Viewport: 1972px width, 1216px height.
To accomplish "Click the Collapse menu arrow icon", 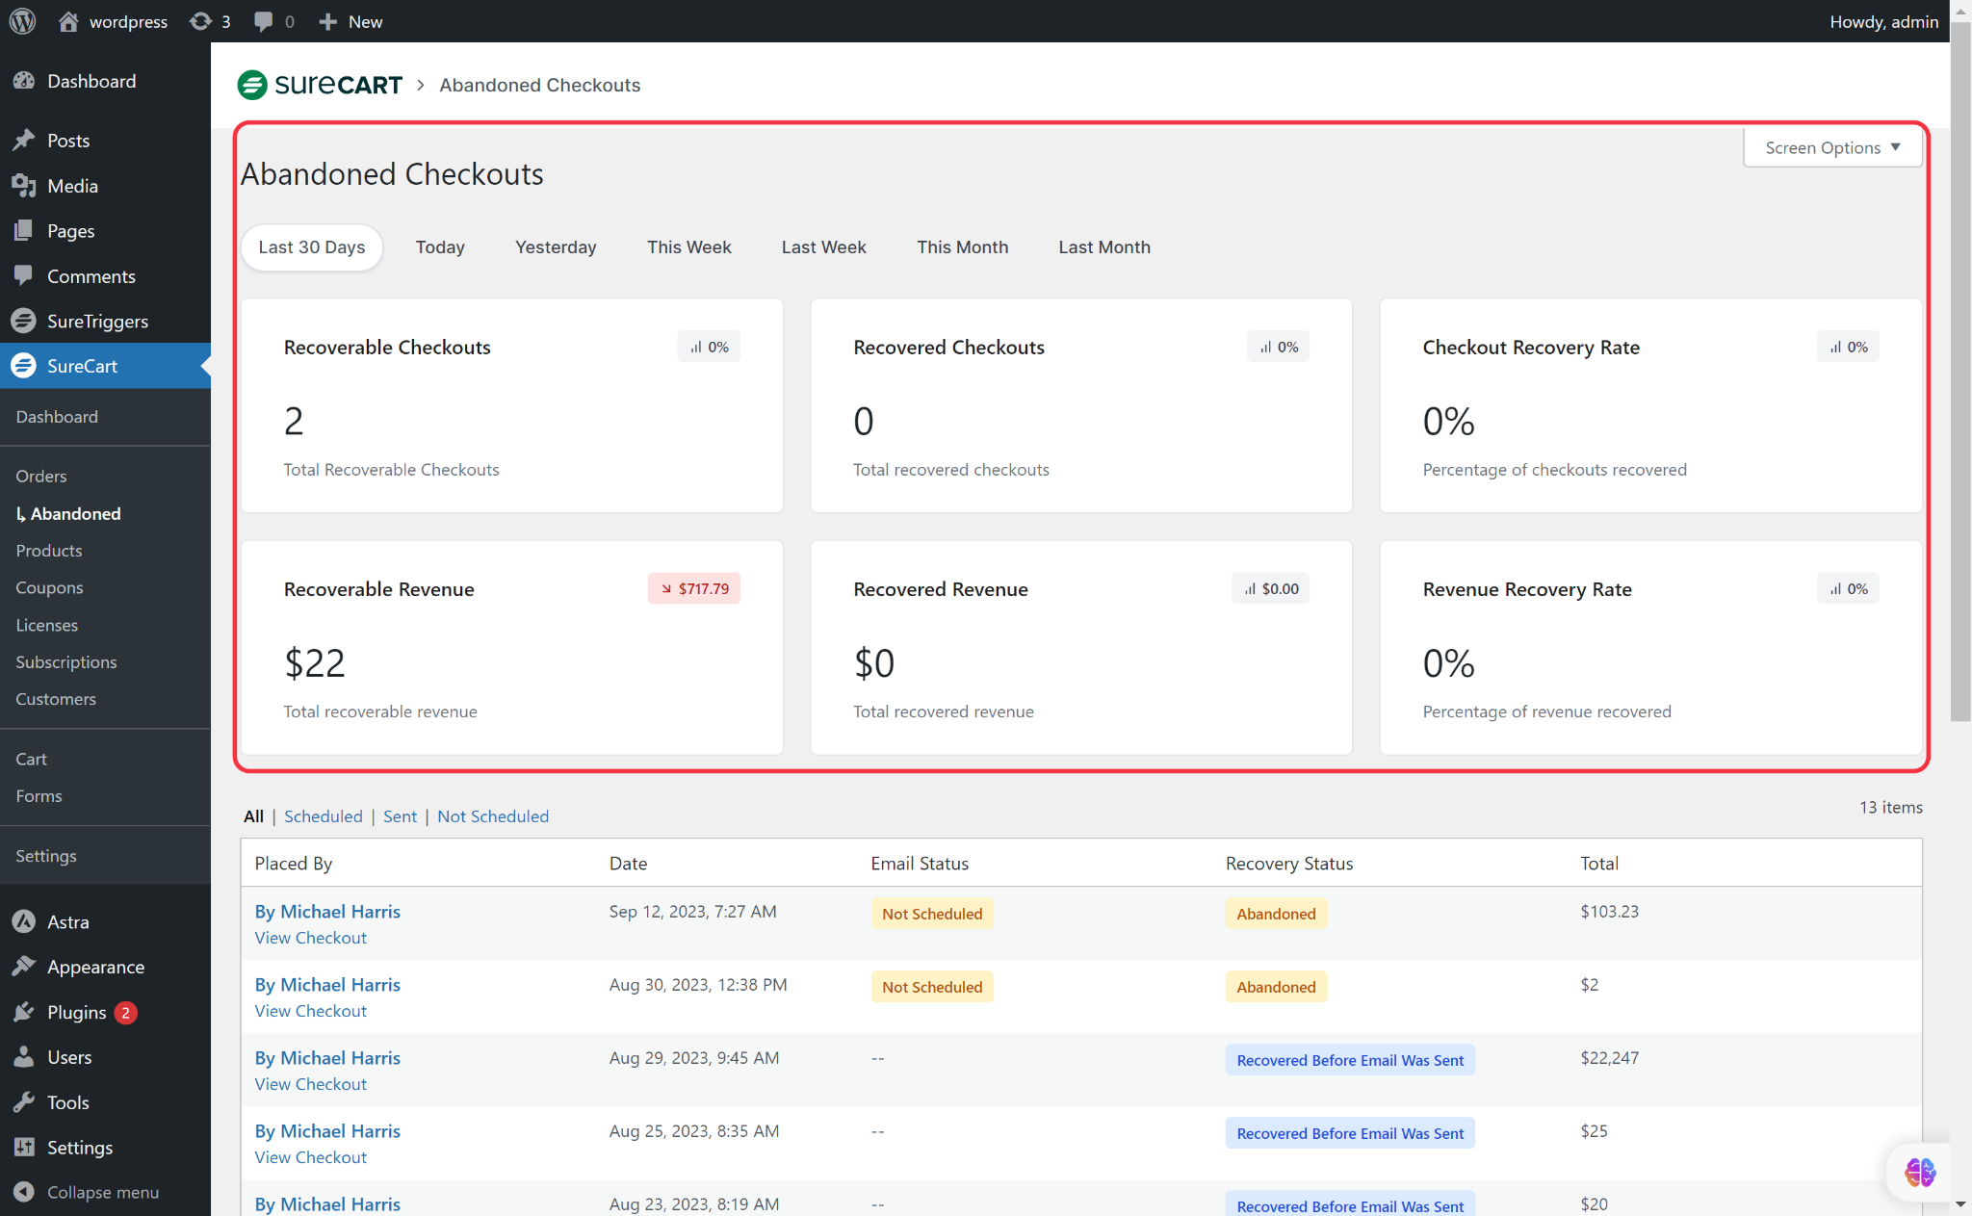I will coord(24,1192).
